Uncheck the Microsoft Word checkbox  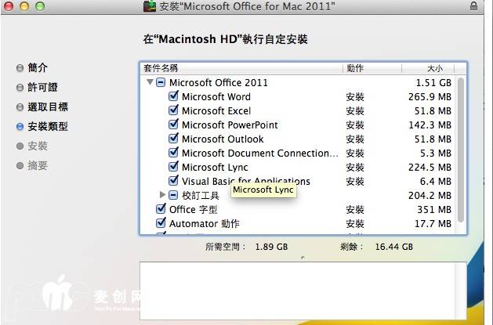click(174, 97)
